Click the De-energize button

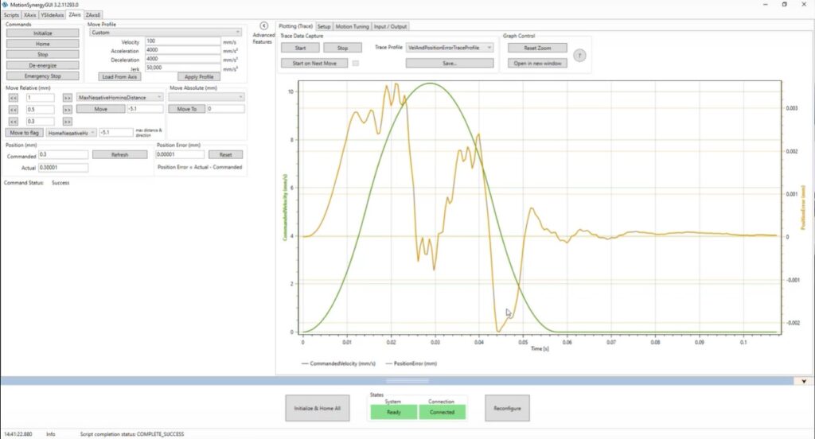point(43,65)
